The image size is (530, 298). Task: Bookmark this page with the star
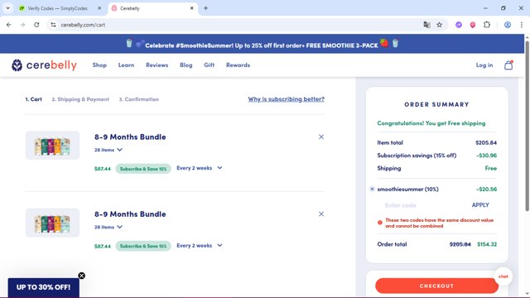pyautogui.click(x=440, y=25)
